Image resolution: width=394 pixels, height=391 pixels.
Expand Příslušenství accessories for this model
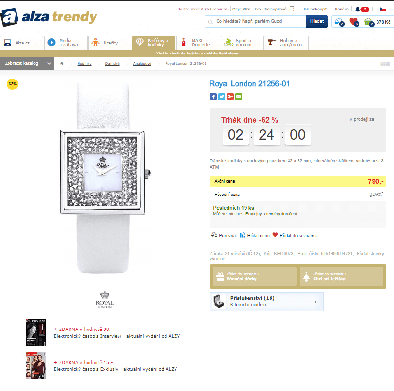click(266, 302)
